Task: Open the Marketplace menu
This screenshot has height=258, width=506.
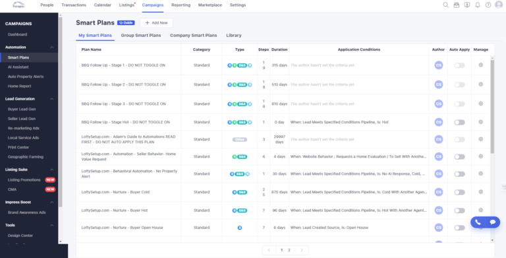Action: coord(210,5)
